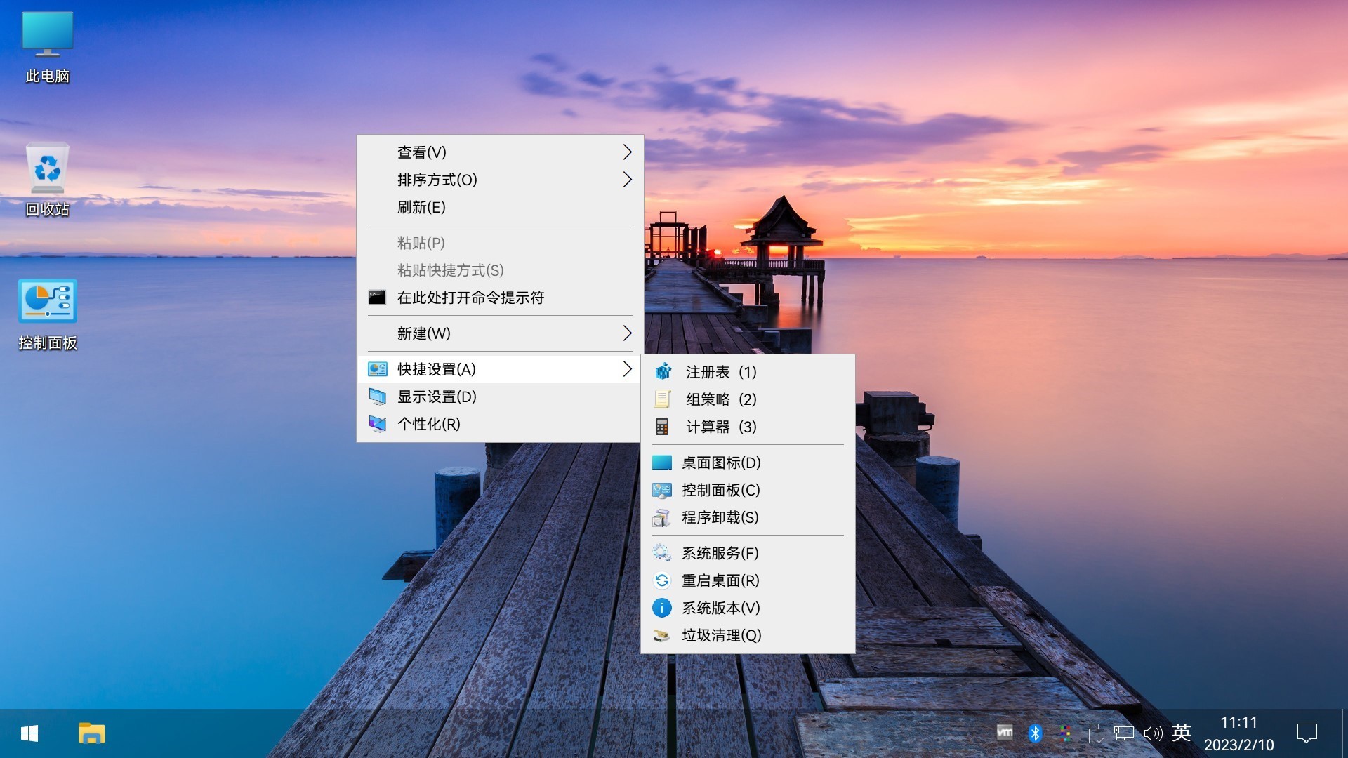Open 个性化 personalization settings
Viewport: 1348px width, 758px height.
coord(428,424)
